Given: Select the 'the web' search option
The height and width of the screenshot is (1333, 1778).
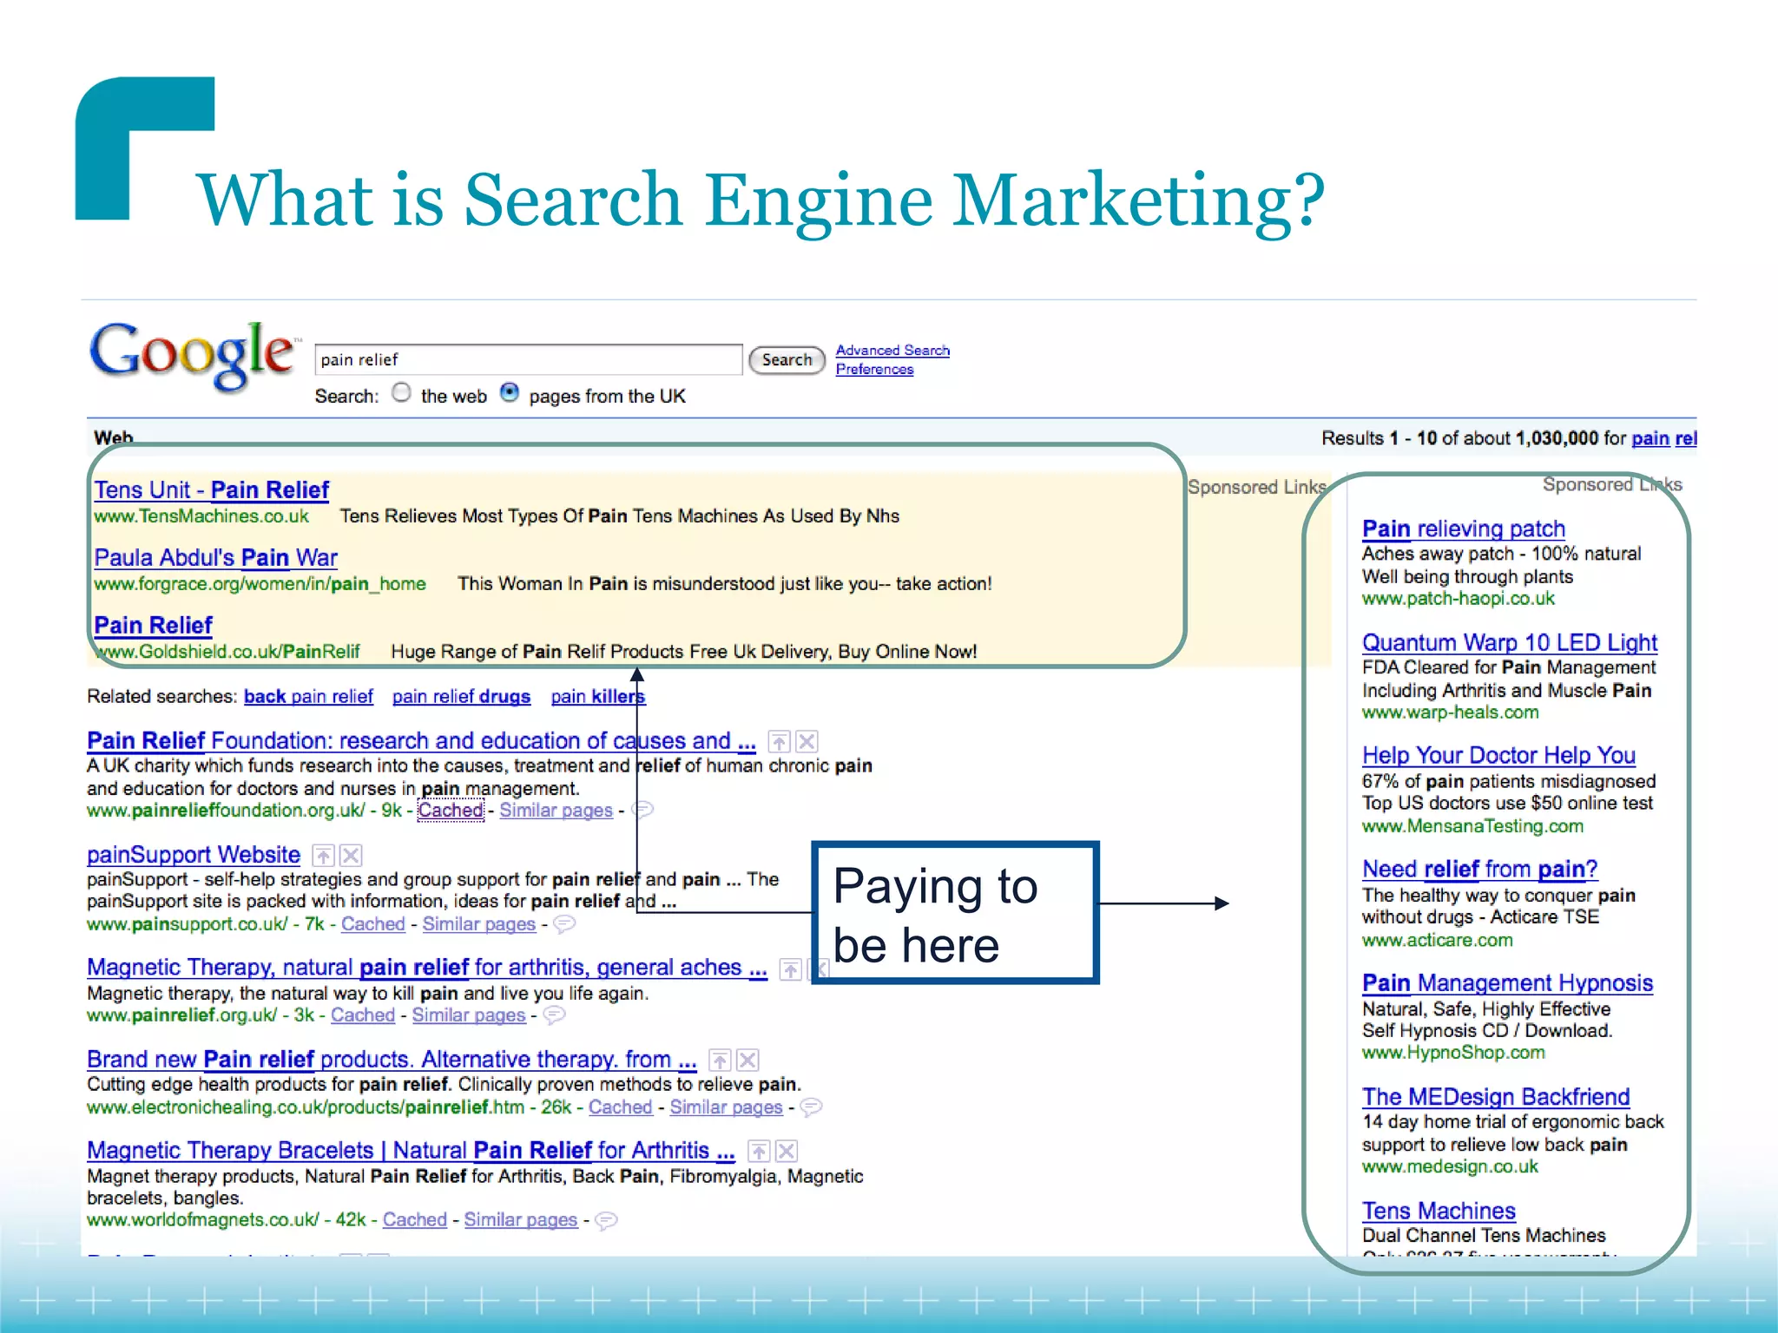Looking at the screenshot, I should tap(401, 393).
